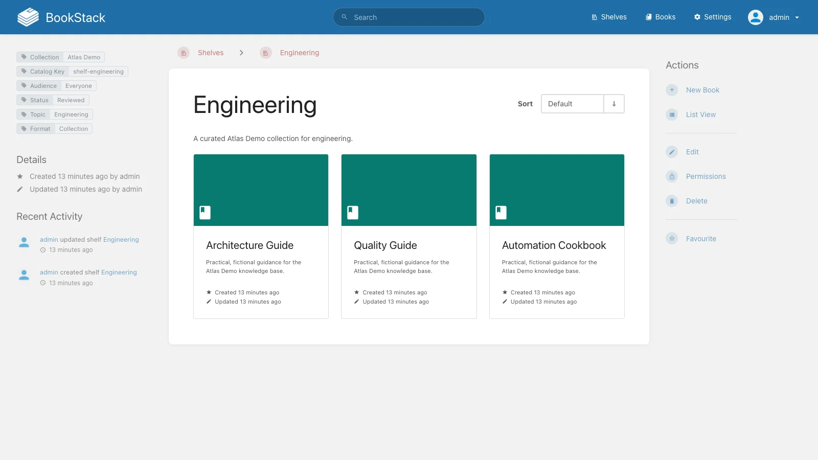818x460 pixels.
Task: Click 'Everyone' tag value
Action: [79, 86]
